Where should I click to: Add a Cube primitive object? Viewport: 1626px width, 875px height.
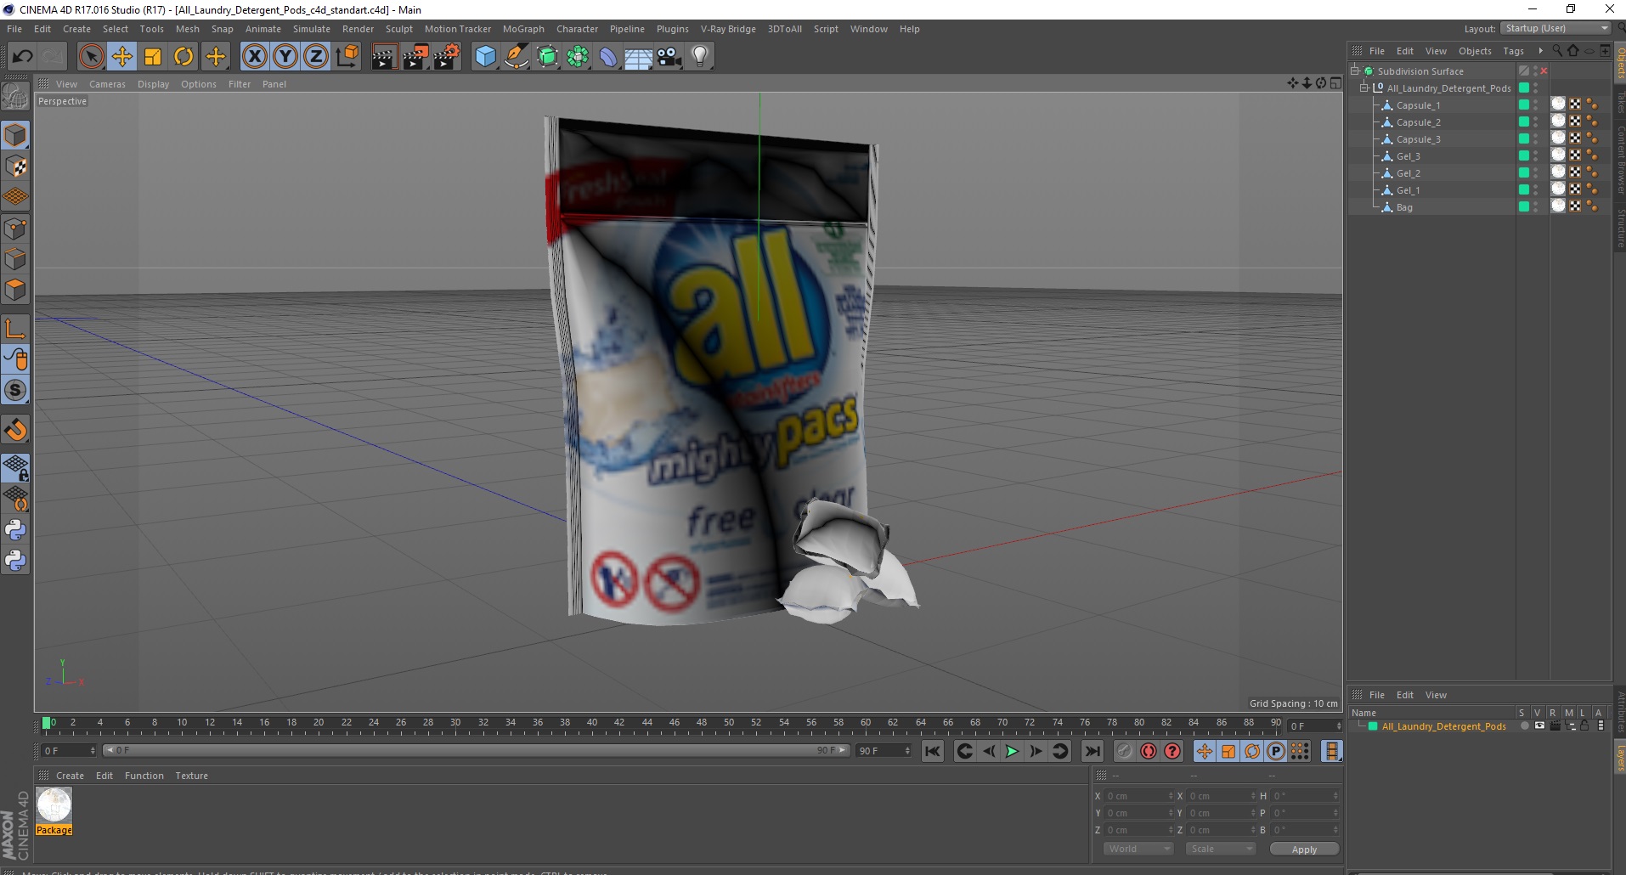coord(485,57)
